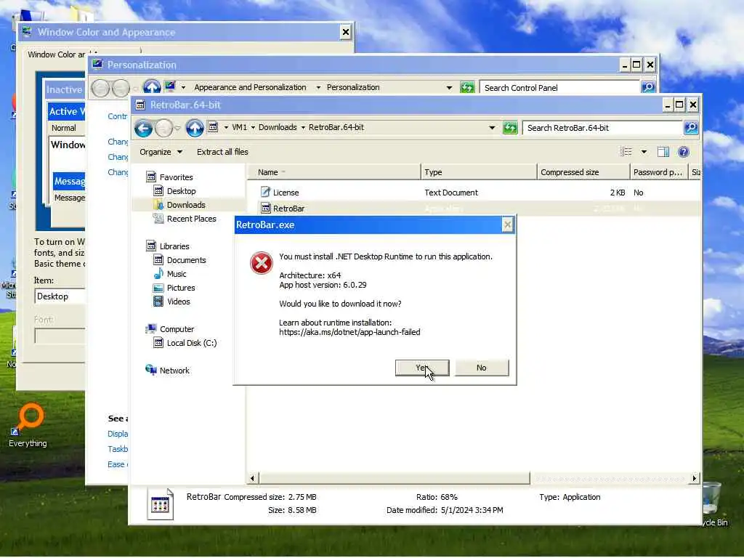Select Local Disk (C:)

(192, 343)
